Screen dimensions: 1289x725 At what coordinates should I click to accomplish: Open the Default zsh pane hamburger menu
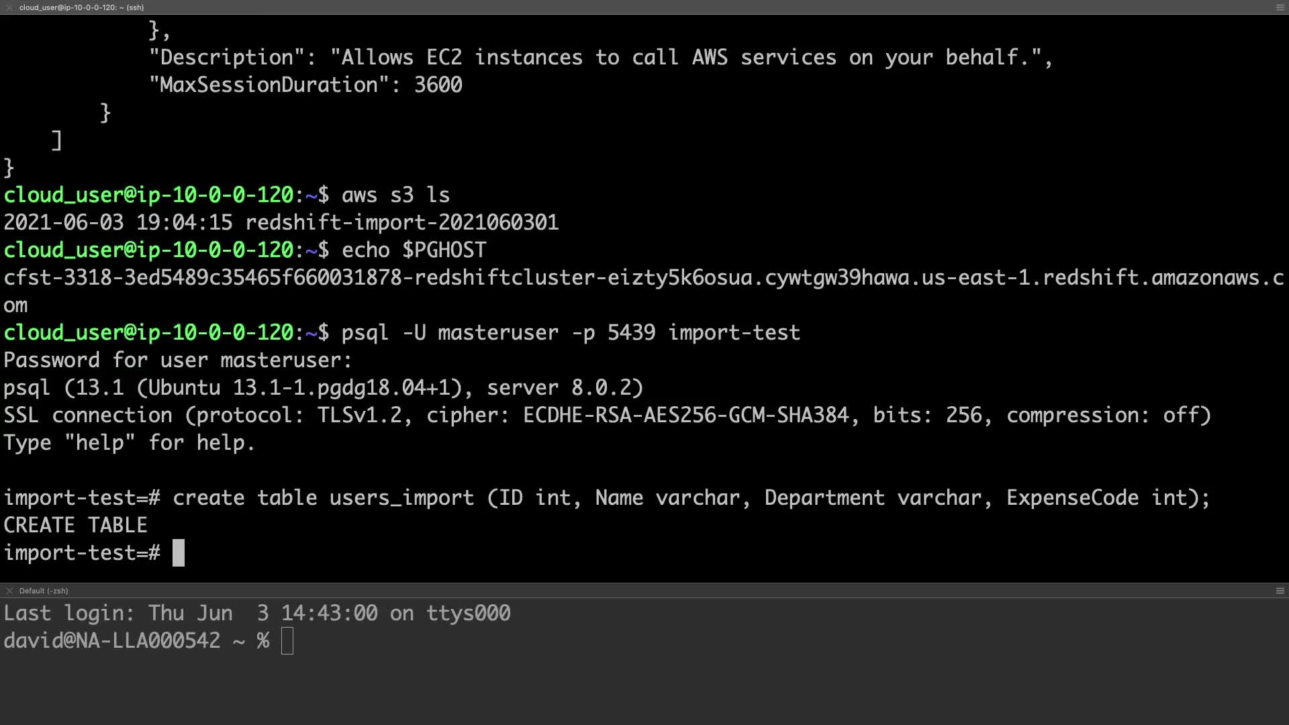pos(1280,591)
